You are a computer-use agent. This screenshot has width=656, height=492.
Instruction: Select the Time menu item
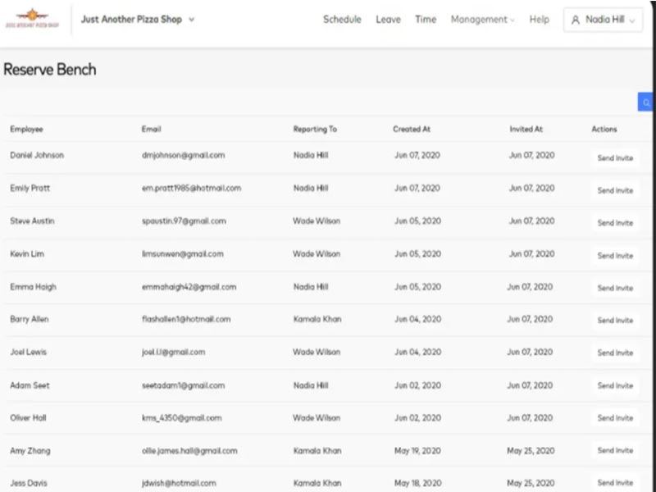(426, 20)
